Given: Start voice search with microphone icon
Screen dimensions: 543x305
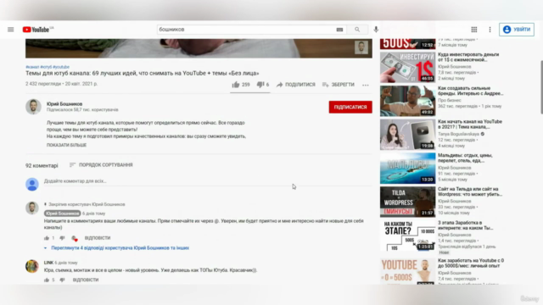Looking at the screenshot, I should tap(376, 30).
